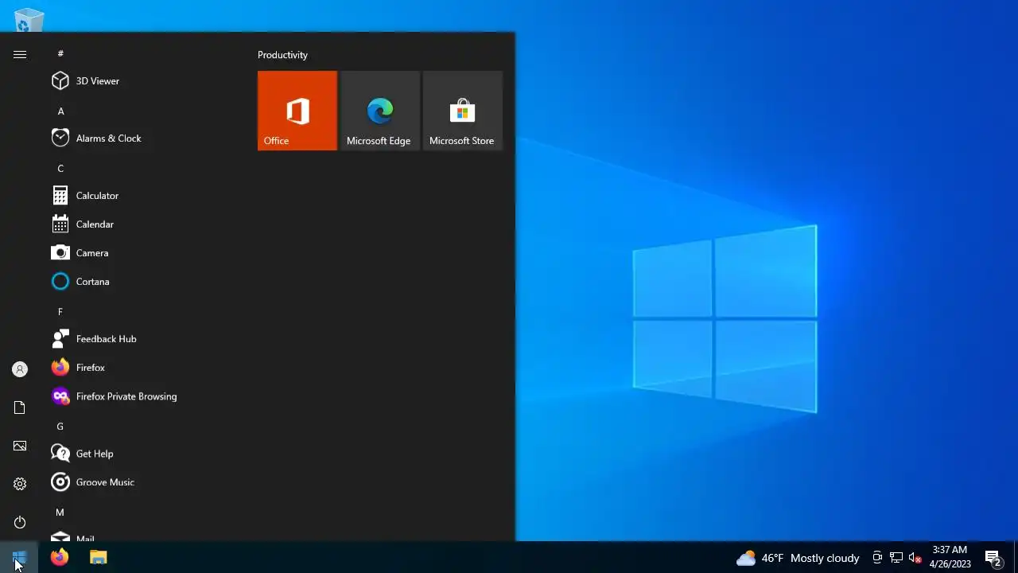
Task: Click the Office tile
Action: tap(297, 111)
